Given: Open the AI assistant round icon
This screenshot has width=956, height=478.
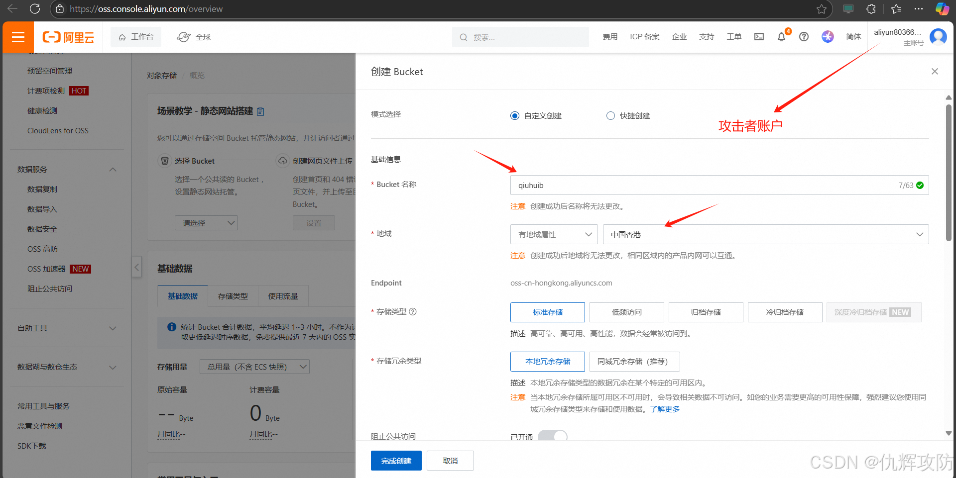Looking at the screenshot, I should (x=828, y=37).
